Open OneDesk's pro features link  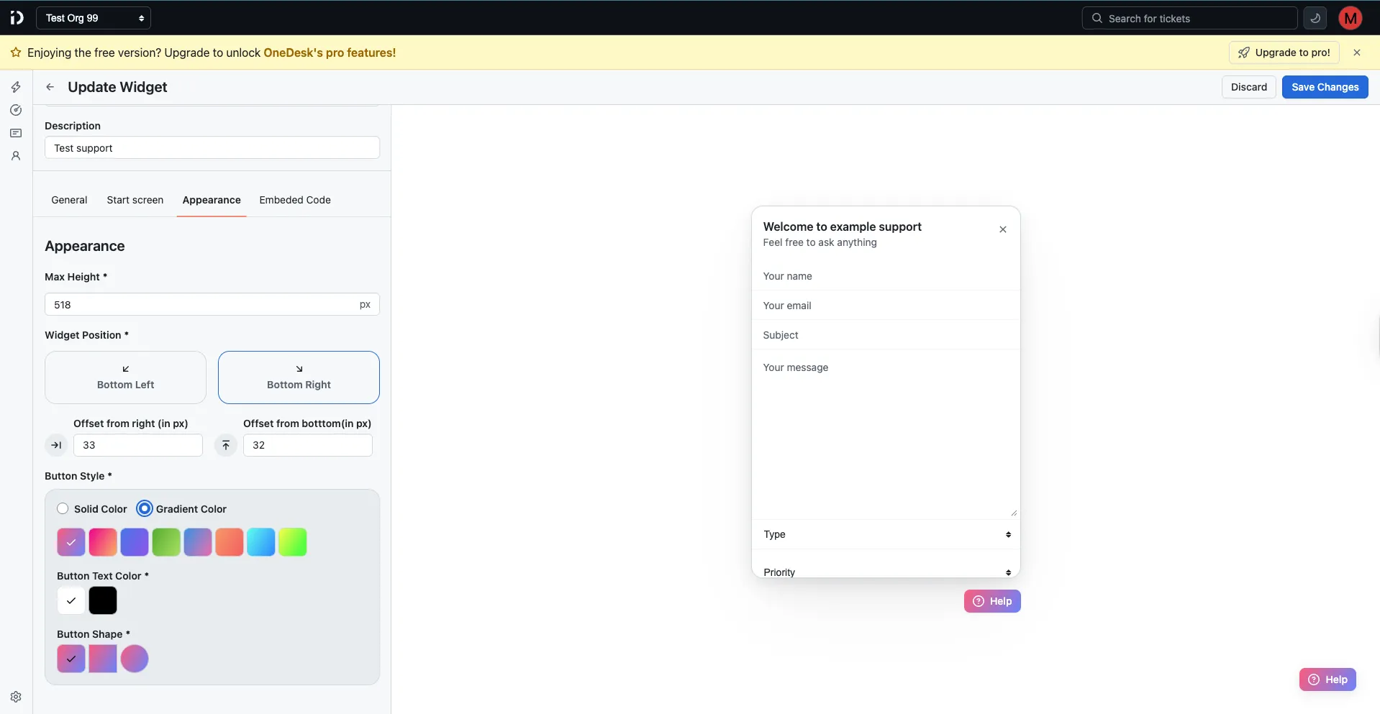[x=329, y=52]
